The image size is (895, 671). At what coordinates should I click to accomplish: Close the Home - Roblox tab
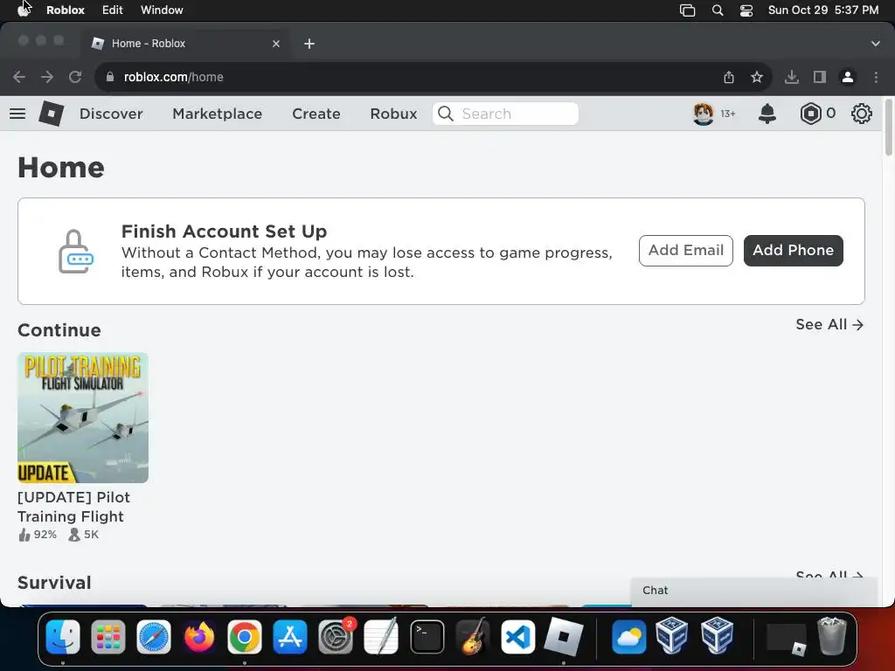point(276,44)
